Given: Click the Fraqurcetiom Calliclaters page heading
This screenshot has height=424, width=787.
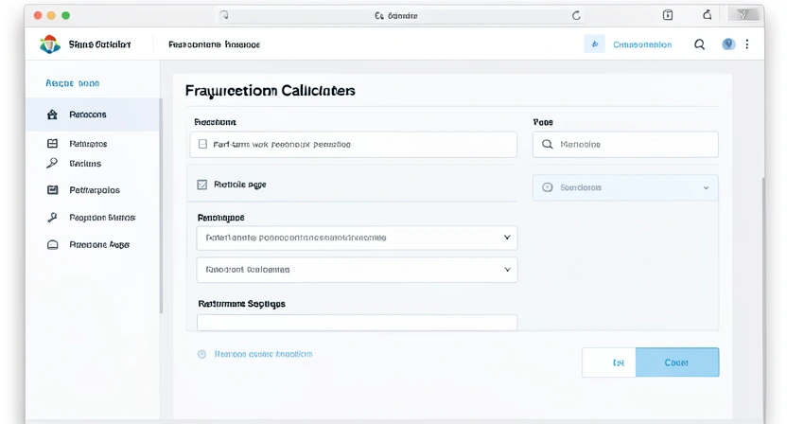Looking at the screenshot, I should click(x=270, y=91).
